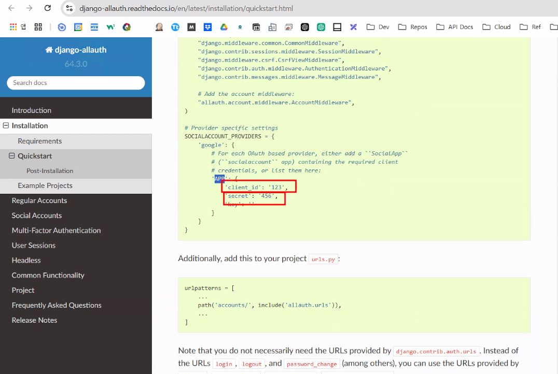The image size is (558, 374).
Task: Go back using the browser back arrow
Action: (x=11, y=8)
